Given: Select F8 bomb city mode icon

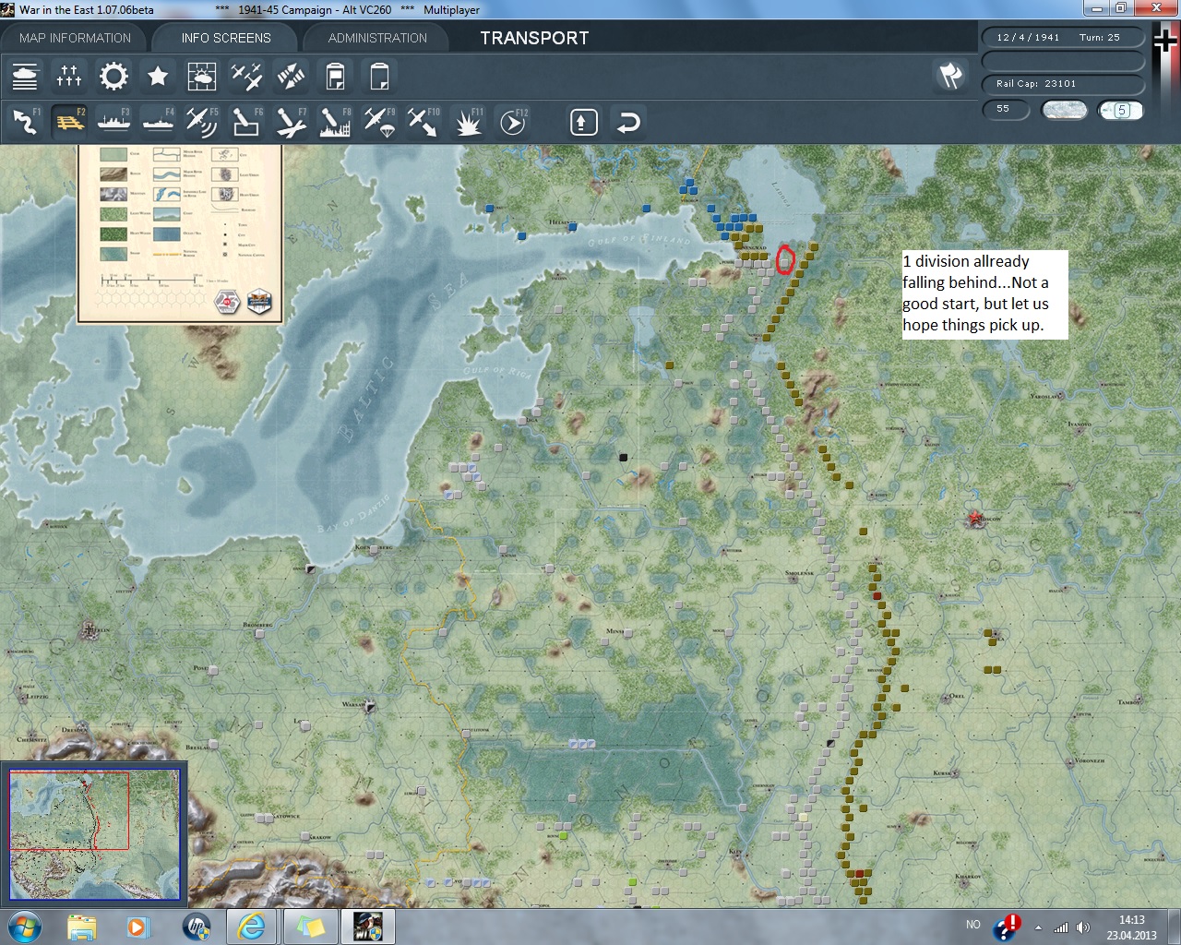Looking at the screenshot, I should [335, 122].
